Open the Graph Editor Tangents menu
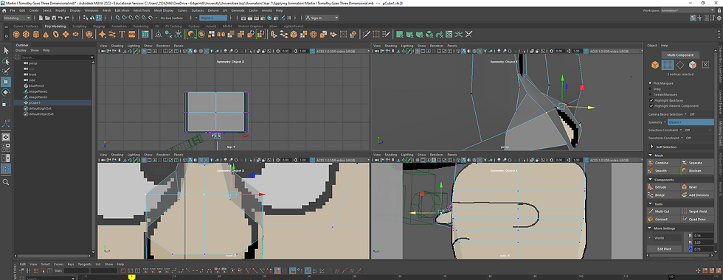This screenshot has height=280, width=723. click(x=85, y=265)
